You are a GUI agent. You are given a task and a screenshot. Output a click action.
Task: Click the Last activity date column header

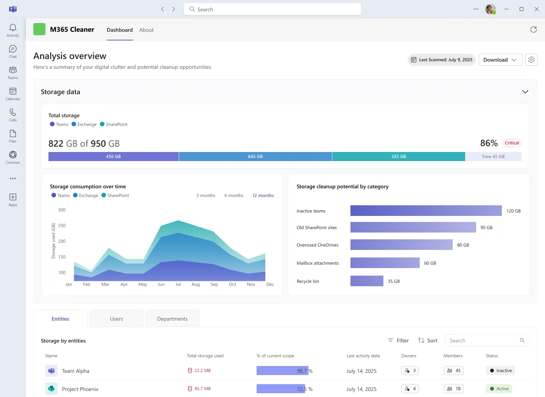(363, 356)
